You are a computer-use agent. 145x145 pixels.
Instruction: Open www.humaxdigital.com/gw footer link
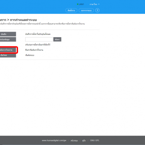[54, 140]
